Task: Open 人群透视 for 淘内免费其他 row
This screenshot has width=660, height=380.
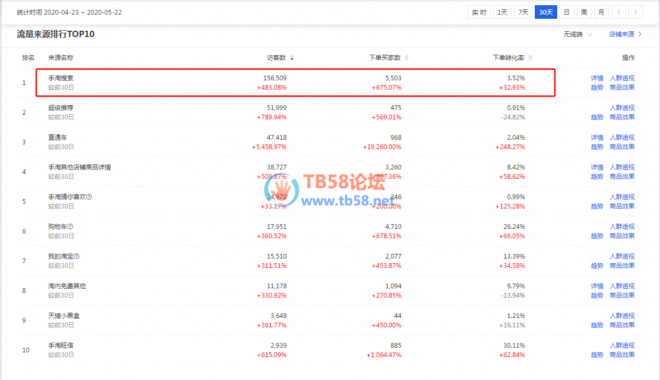Action: coord(622,286)
